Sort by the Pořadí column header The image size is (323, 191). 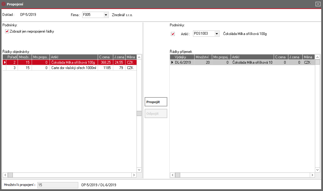[x=12, y=57]
